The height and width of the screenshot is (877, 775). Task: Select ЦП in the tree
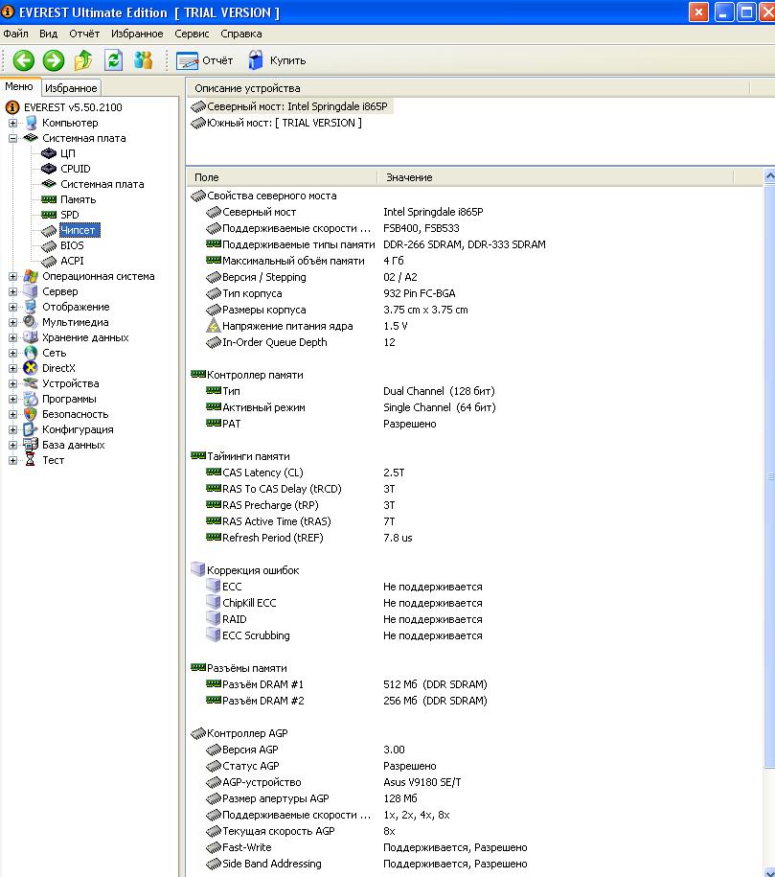[68, 153]
